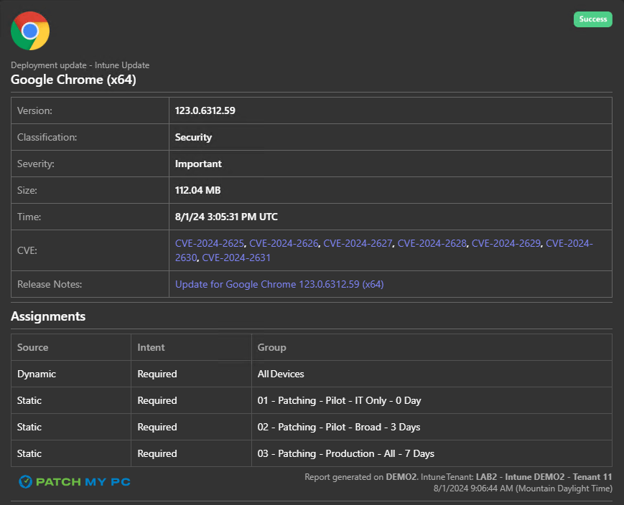Select version number 123.0.6312.59 value
Image resolution: width=624 pixels, height=505 pixels.
[x=205, y=110]
